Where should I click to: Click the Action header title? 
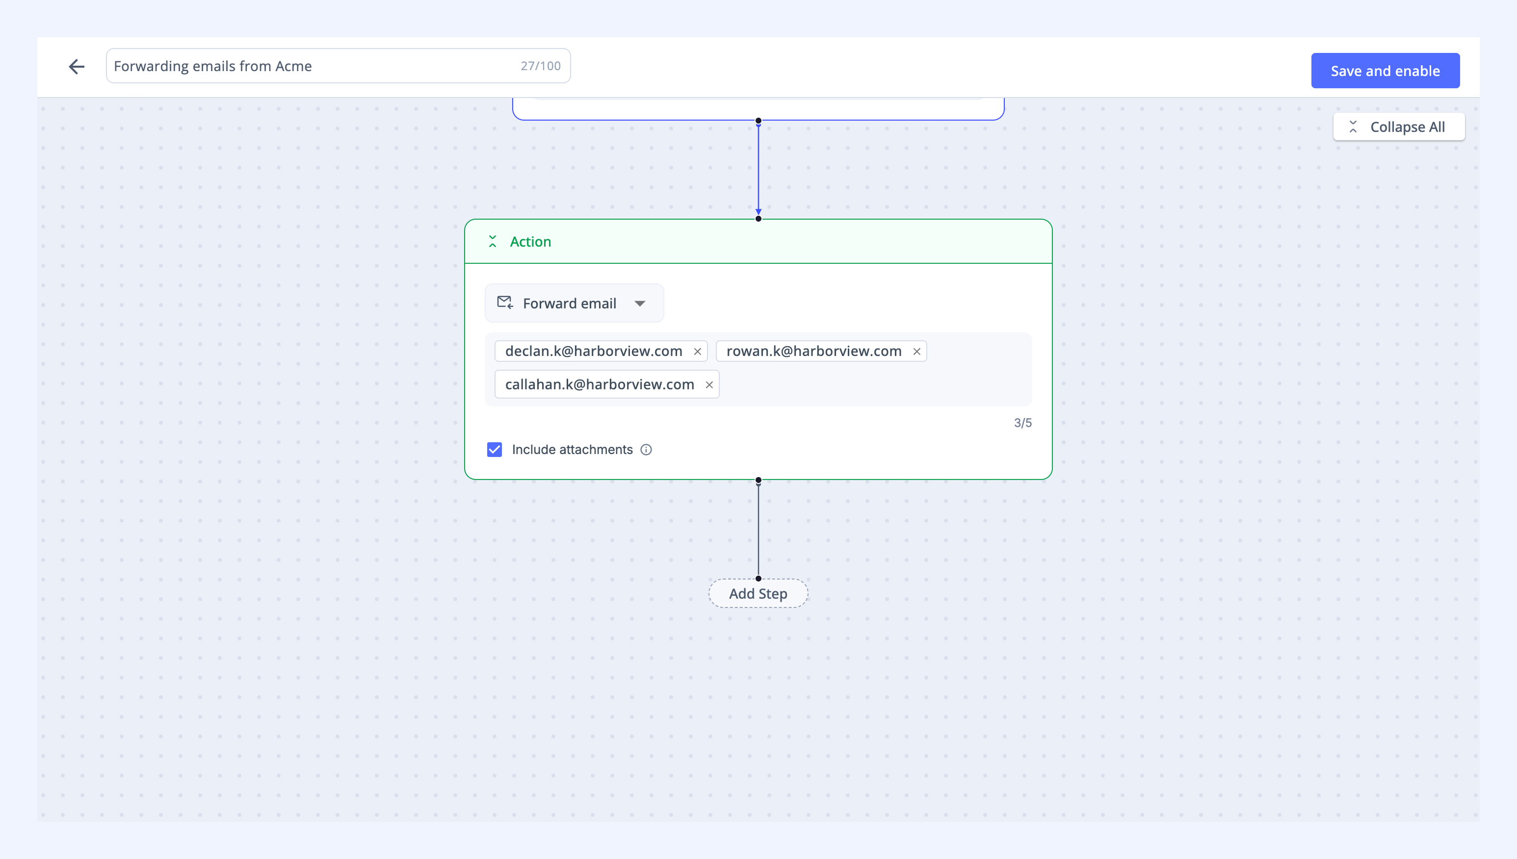pyautogui.click(x=531, y=242)
